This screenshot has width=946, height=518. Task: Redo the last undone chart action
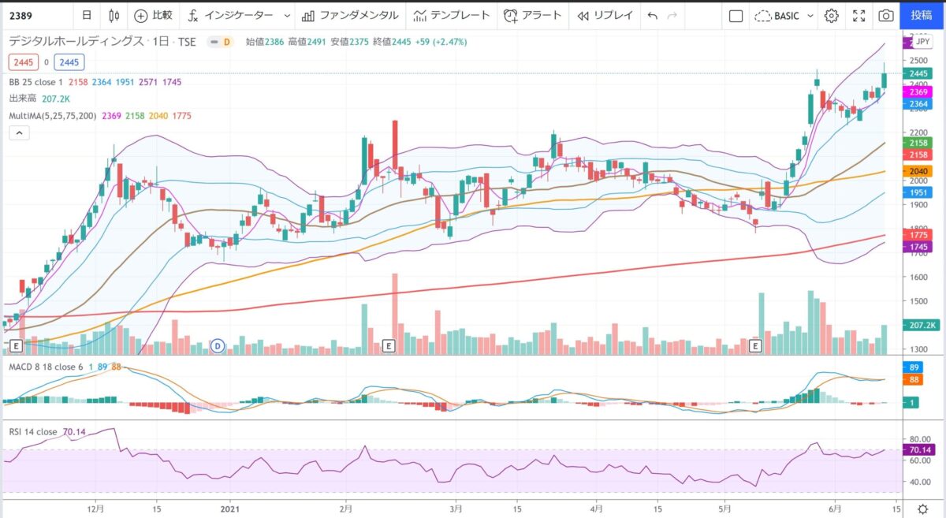[x=672, y=15]
